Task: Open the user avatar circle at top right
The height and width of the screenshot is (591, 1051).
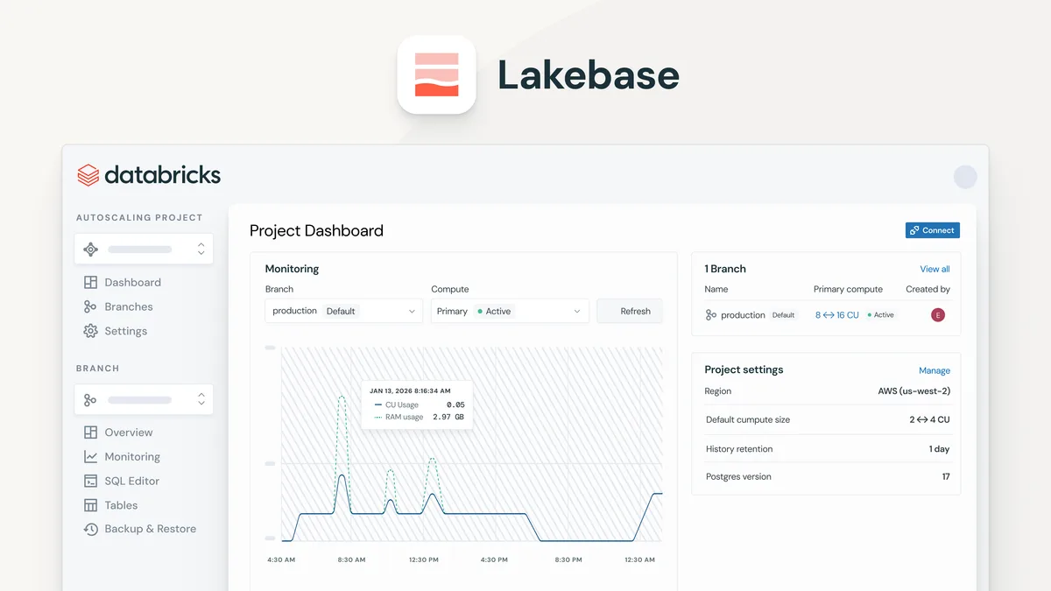Action: click(x=965, y=177)
